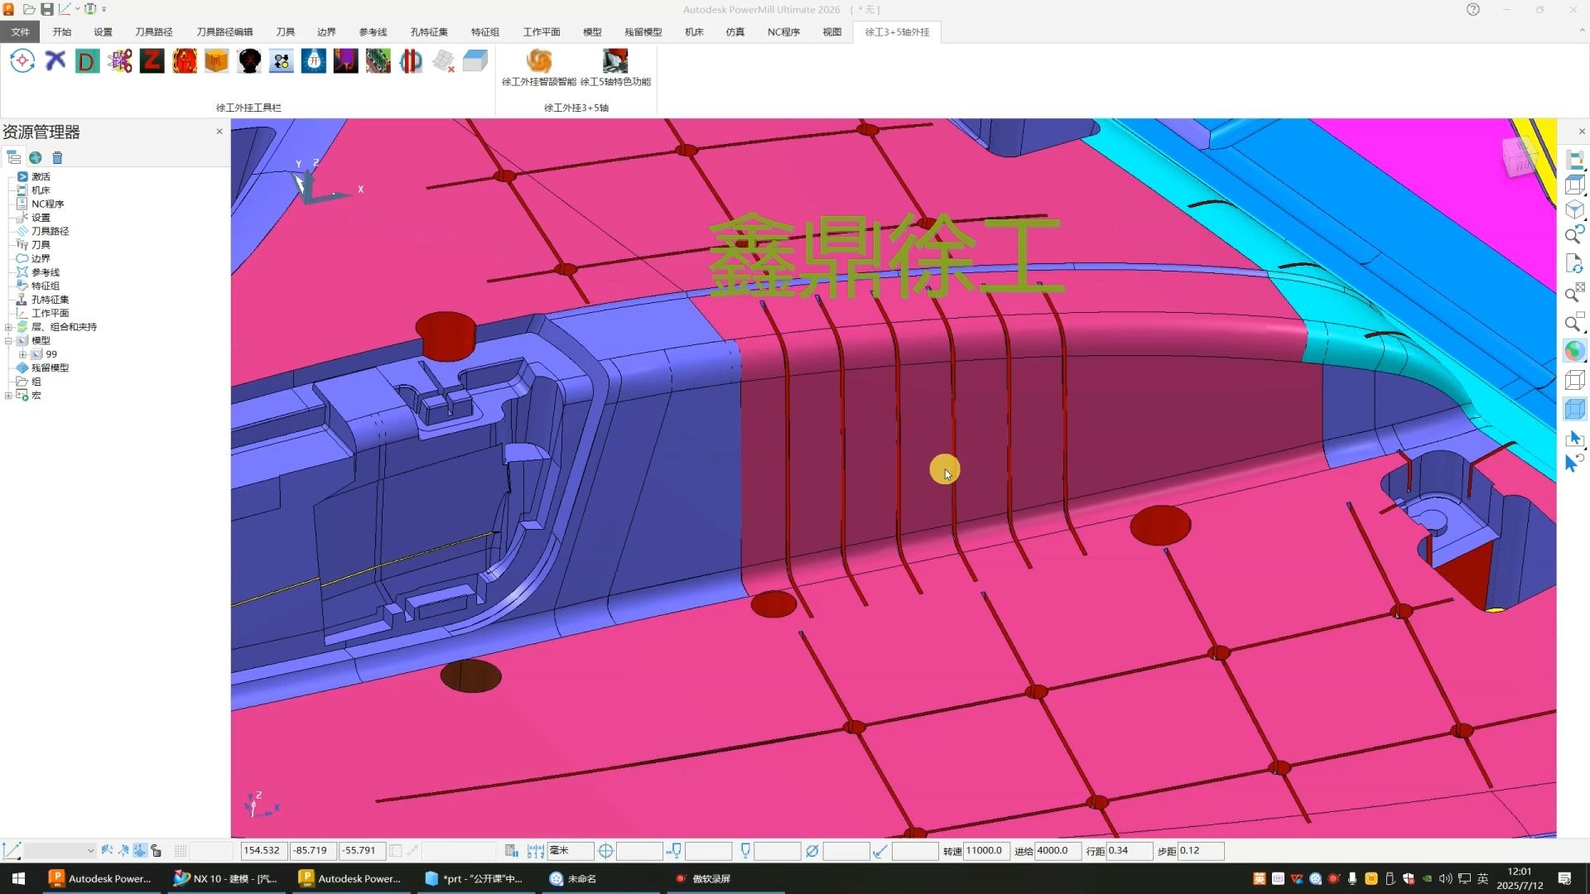Toggle the blue shaded cube view

pyautogui.click(x=1574, y=409)
